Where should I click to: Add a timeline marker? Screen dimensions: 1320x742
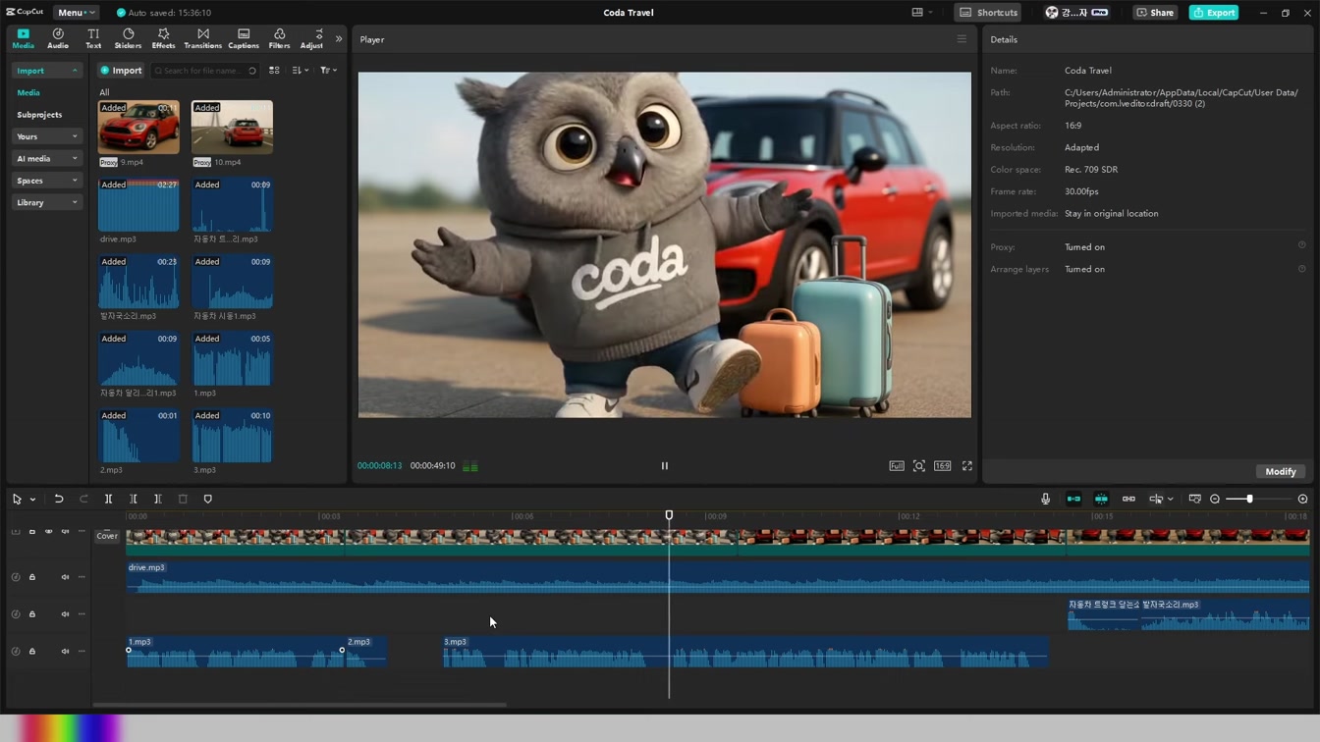[207, 499]
